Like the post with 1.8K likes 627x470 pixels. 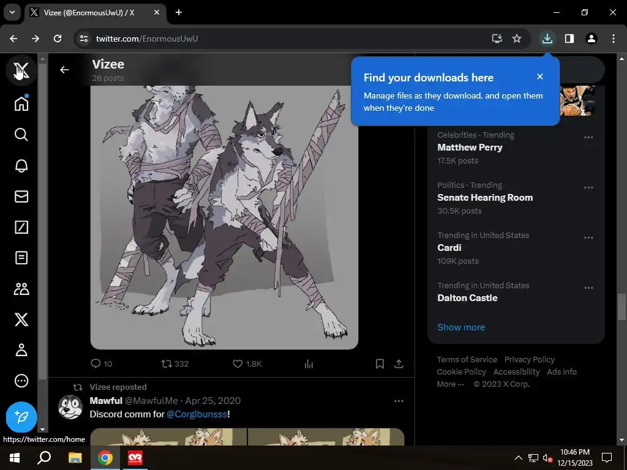(x=247, y=364)
